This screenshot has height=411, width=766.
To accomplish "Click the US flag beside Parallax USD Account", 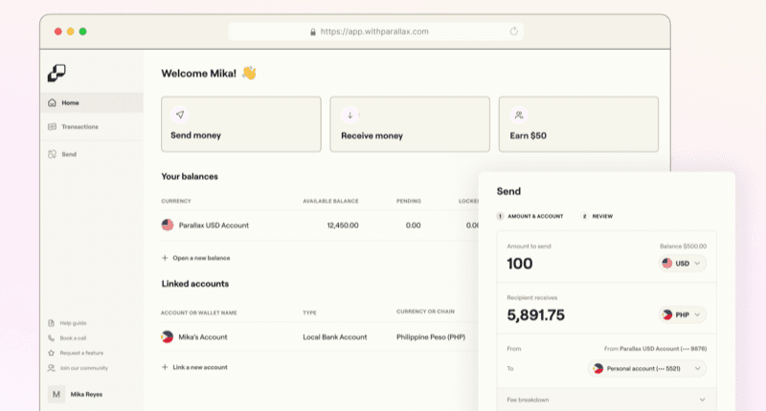I will 168,225.
